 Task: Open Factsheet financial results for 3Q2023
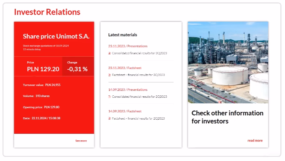(x=138, y=75)
